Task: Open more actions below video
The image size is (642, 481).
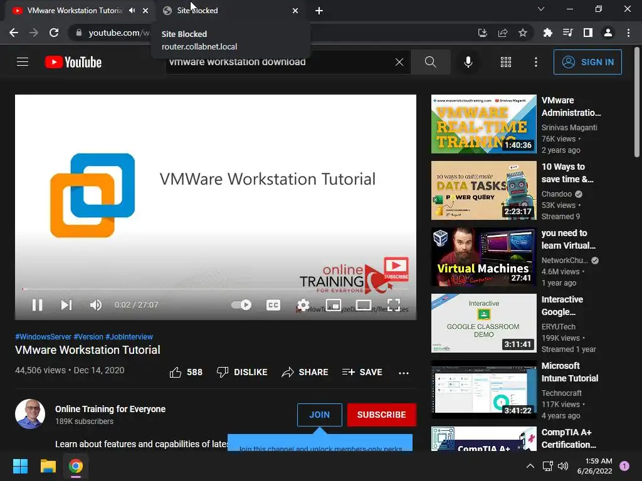Action: (x=404, y=373)
